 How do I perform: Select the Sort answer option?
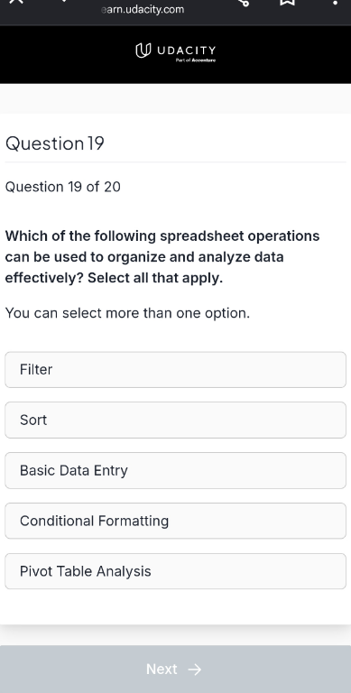click(175, 420)
